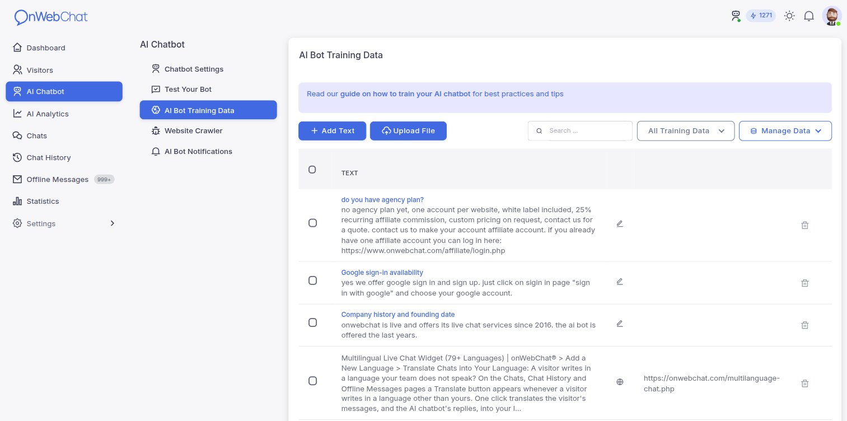Delete the 'Google sign-in availability' entry
The height and width of the screenshot is (421, 847).
pos(805,283)
